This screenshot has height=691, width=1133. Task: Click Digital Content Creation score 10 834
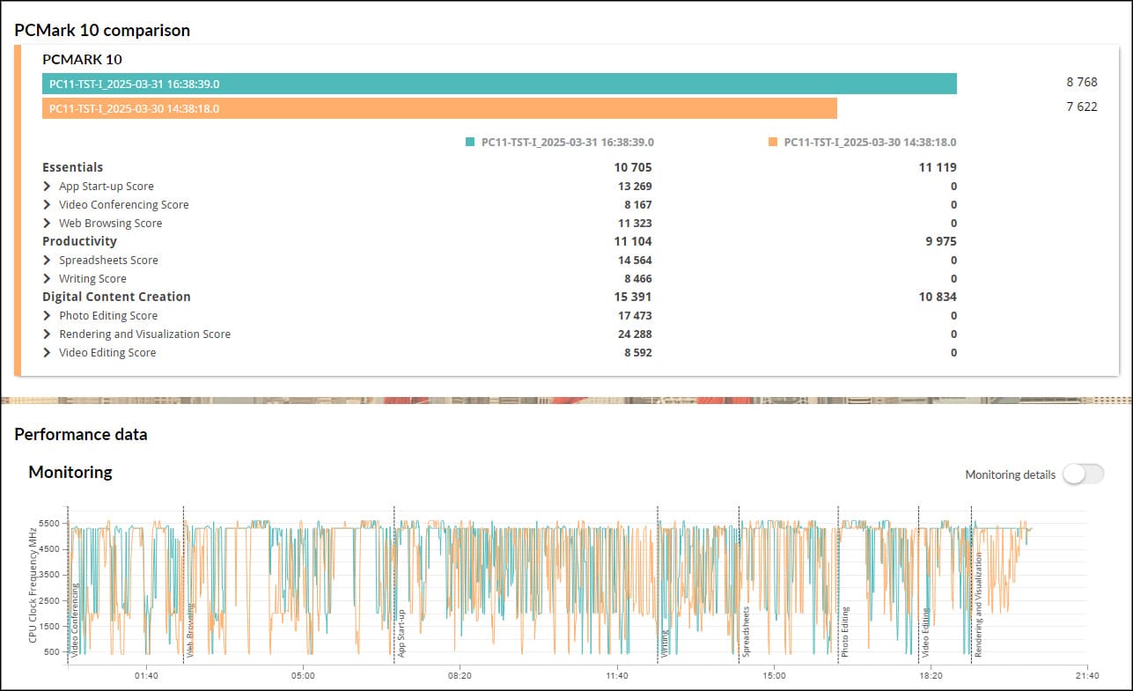point(938,297)
